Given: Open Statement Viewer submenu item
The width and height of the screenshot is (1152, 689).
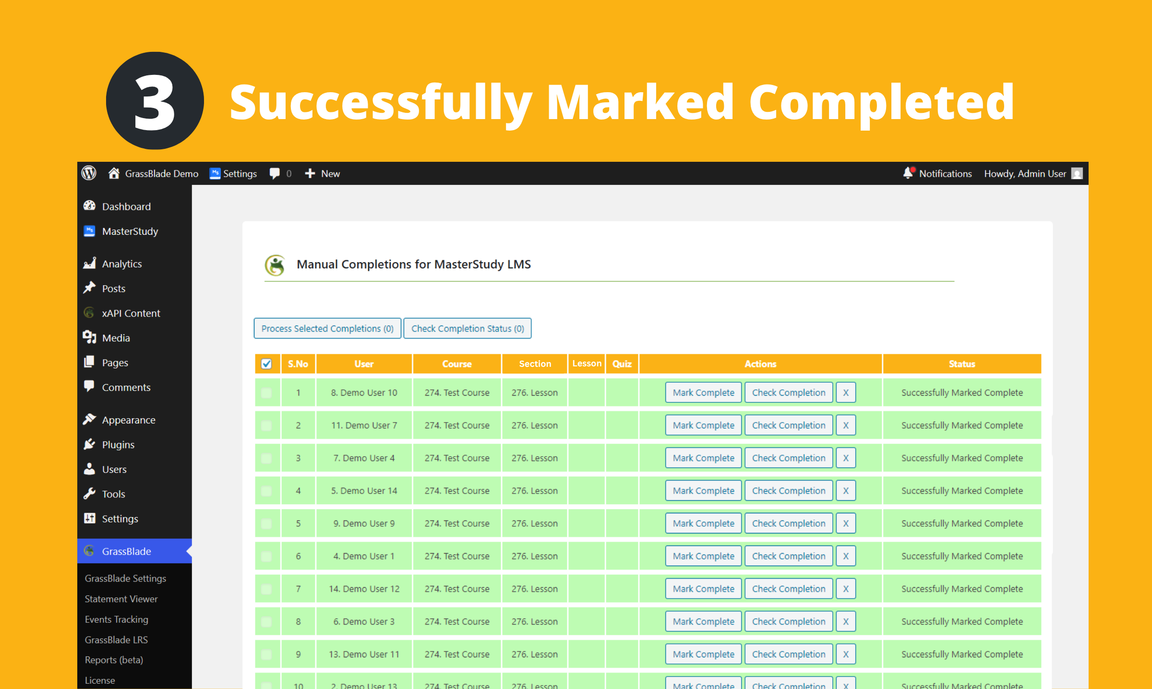Looking at the screenshot, I should [121, 599].
